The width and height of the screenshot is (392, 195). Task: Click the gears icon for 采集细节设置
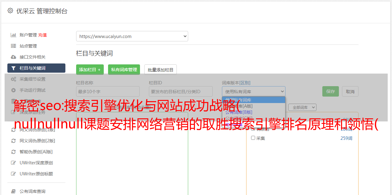click(x=14, y=79)
